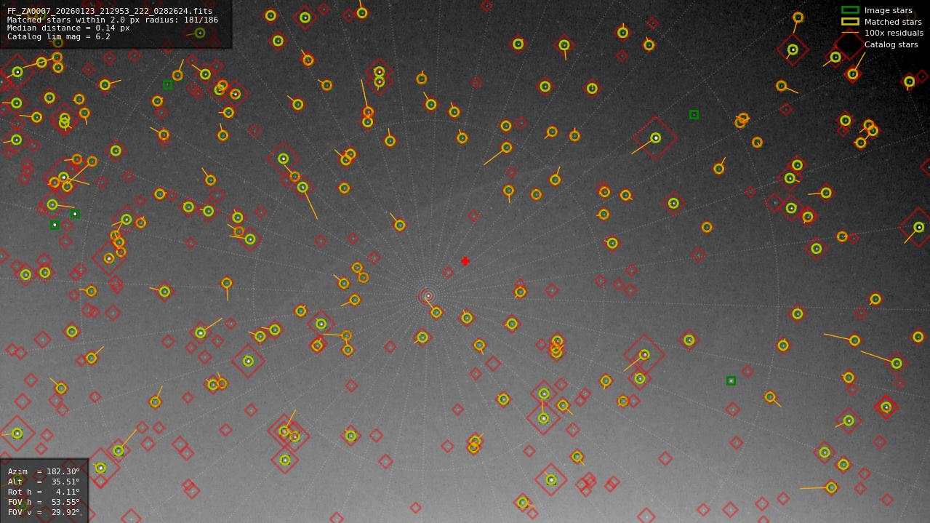Click the "Catalog lim mag = 6.2" text
This screenshot has height=523, width=930.
coord(59,37)
